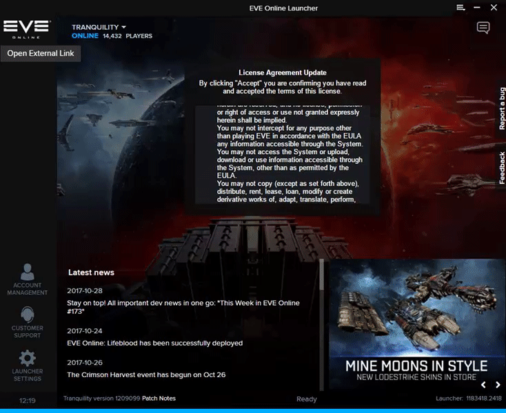Click the 2017-10-28 news date
Viewport: 506px width, 413px height.
[x=85, y=290]
